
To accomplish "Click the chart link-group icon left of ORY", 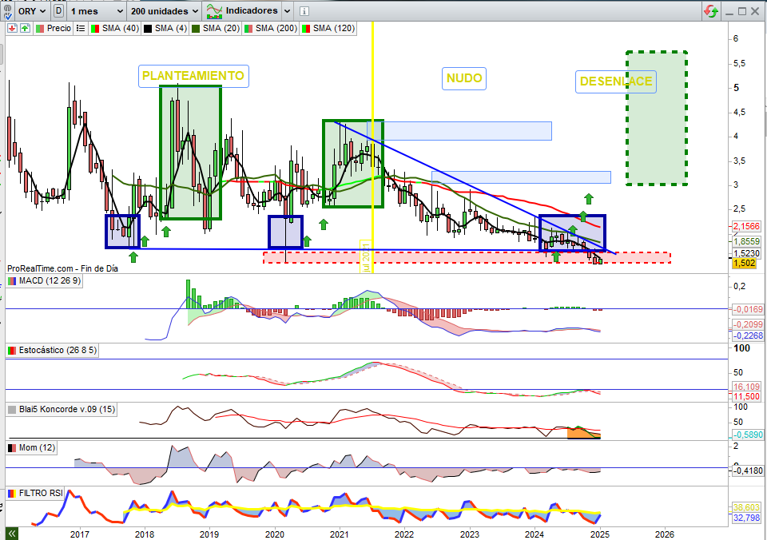I will click(x=7, y=12).
